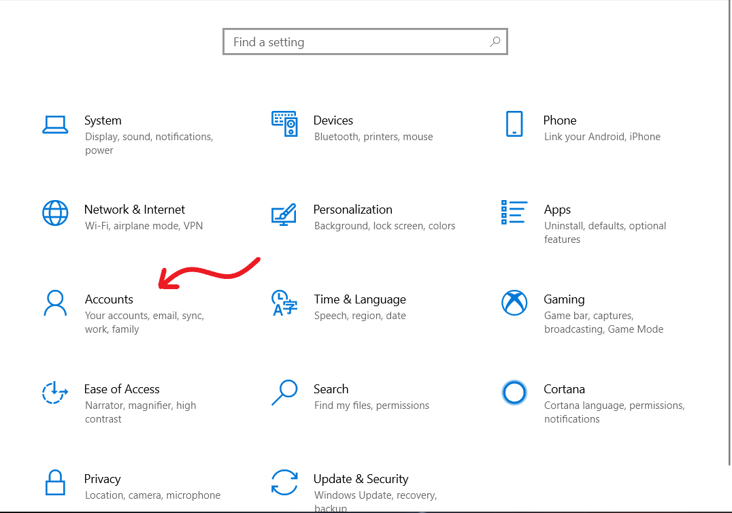
Task: Click the Apps list icon
Action: click(514, 212)
